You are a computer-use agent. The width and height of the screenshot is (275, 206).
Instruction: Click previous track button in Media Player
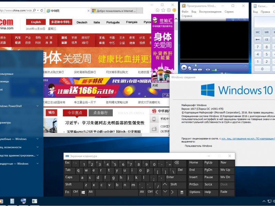[195, 70]
